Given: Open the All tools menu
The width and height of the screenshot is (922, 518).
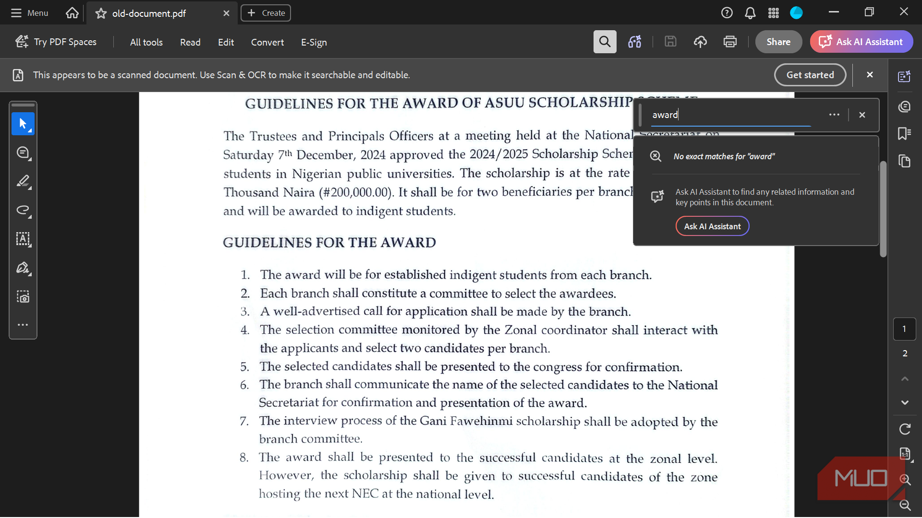Looking at the screenshot, I should coord(146,42).
